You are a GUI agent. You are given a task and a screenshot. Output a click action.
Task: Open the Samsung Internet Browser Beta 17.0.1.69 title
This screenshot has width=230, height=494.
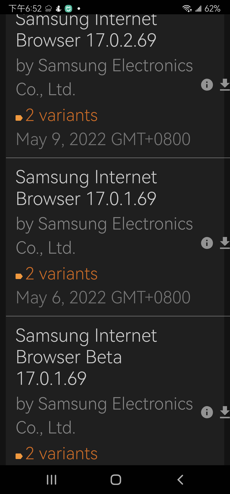click(86, 357)
